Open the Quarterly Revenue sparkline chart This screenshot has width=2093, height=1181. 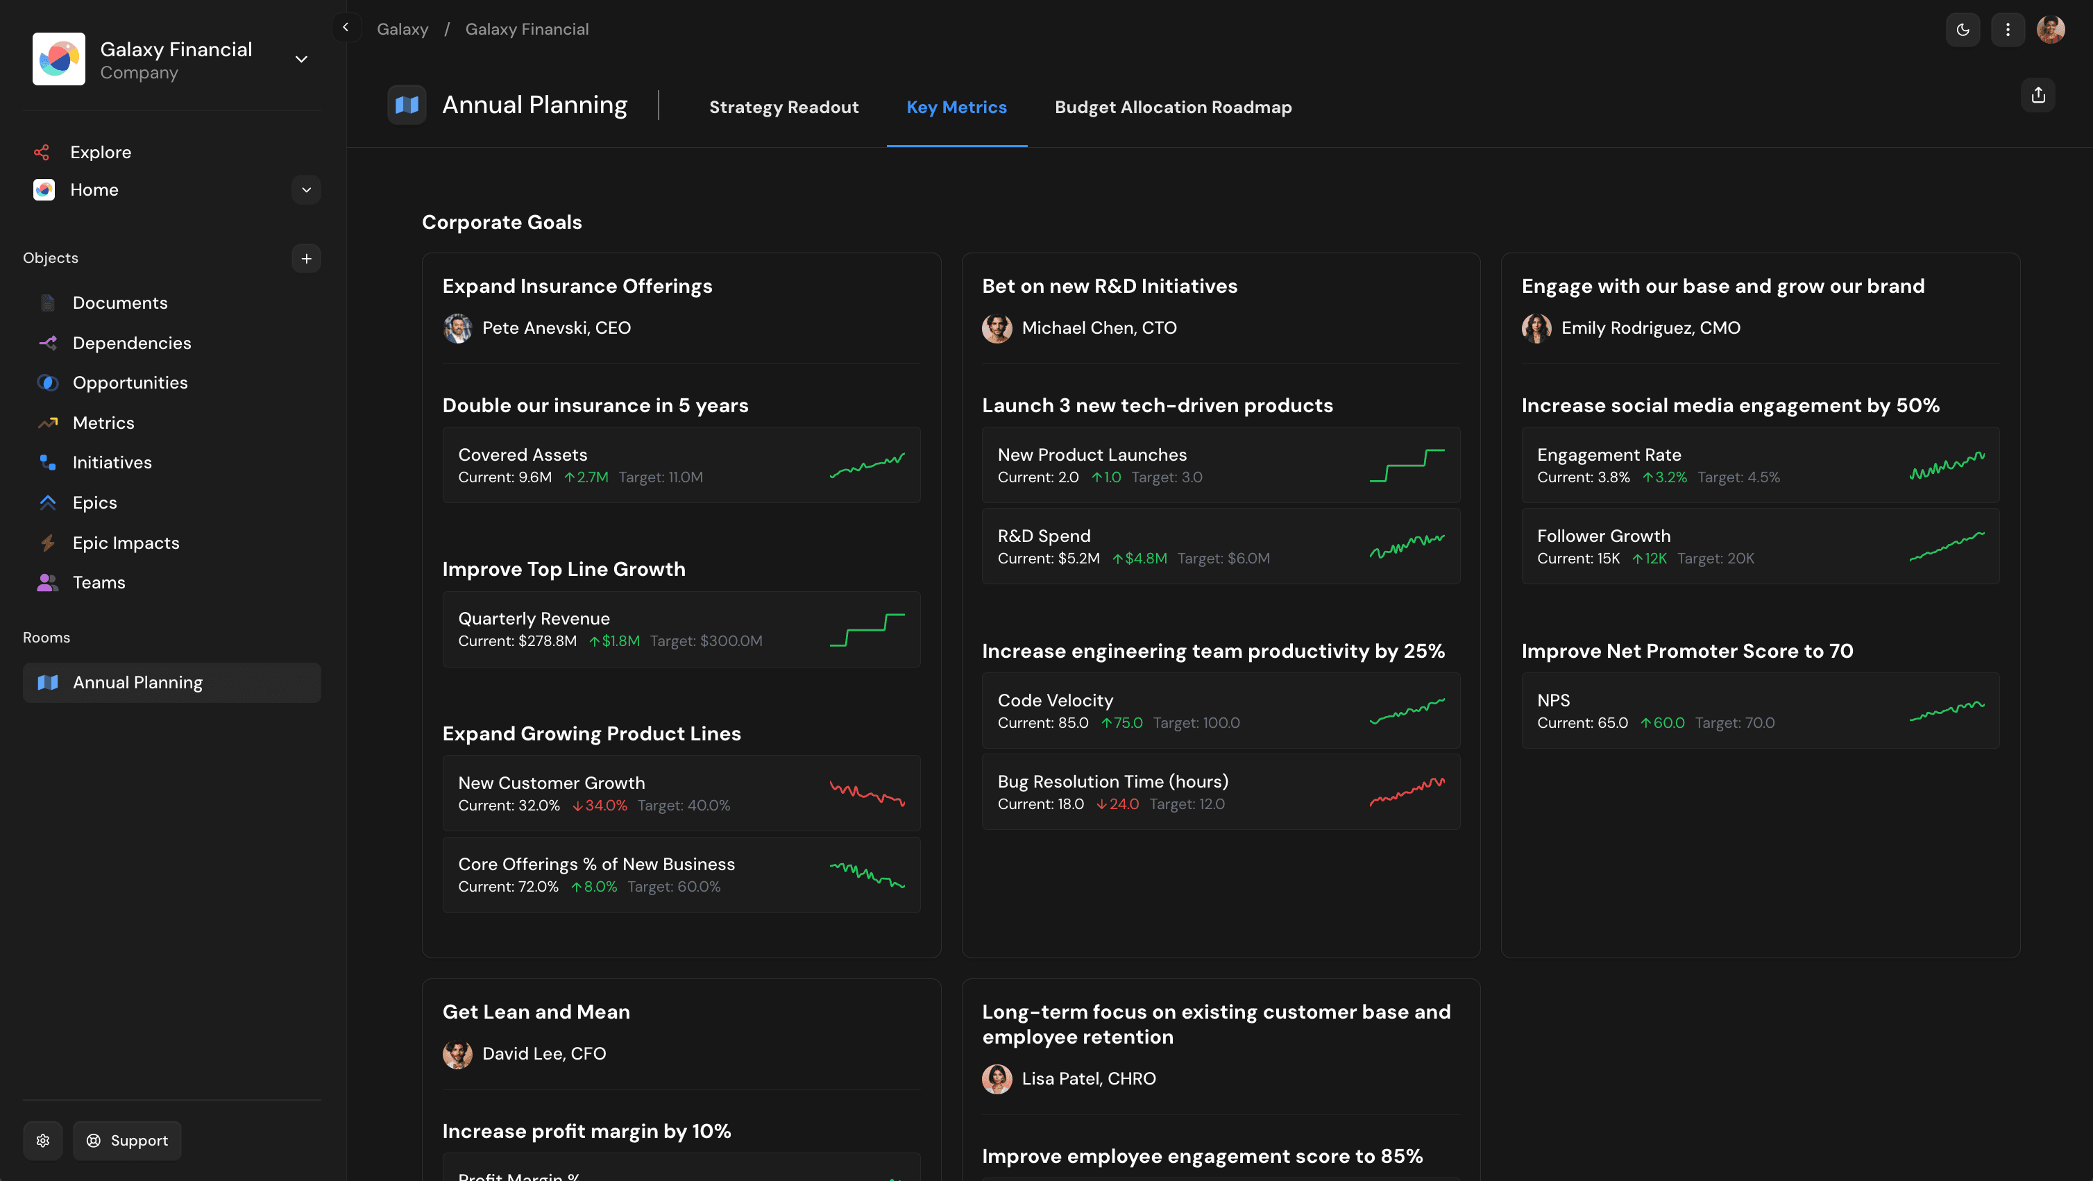pyautogui.click(x=867, y=629)
